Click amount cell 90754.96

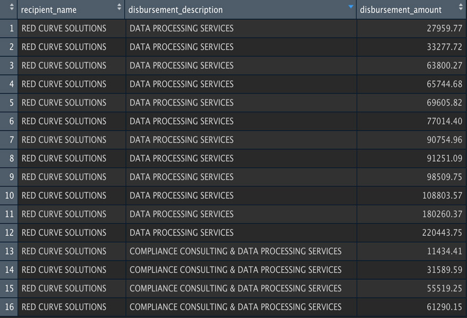tap(411, 140)
